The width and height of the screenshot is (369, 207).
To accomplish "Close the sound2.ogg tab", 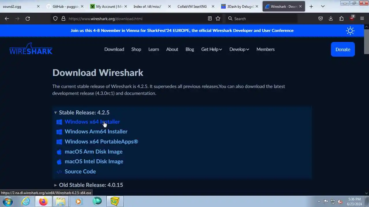I will [38, 7].
